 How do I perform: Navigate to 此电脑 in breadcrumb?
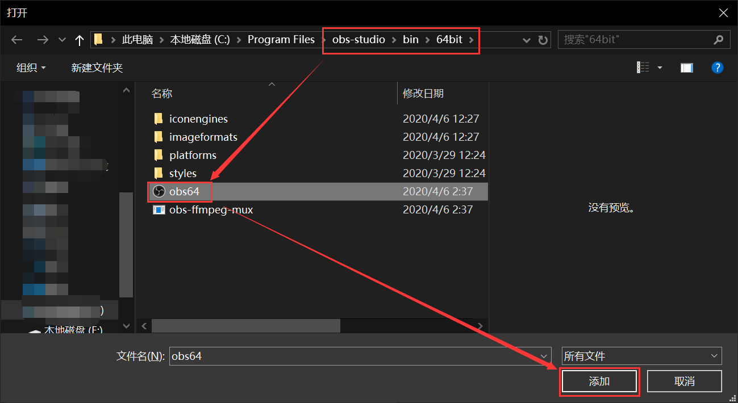137,40
